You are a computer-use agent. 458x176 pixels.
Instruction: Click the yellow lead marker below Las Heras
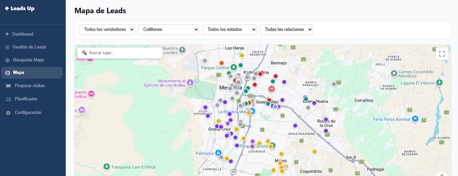coord(242,55)
